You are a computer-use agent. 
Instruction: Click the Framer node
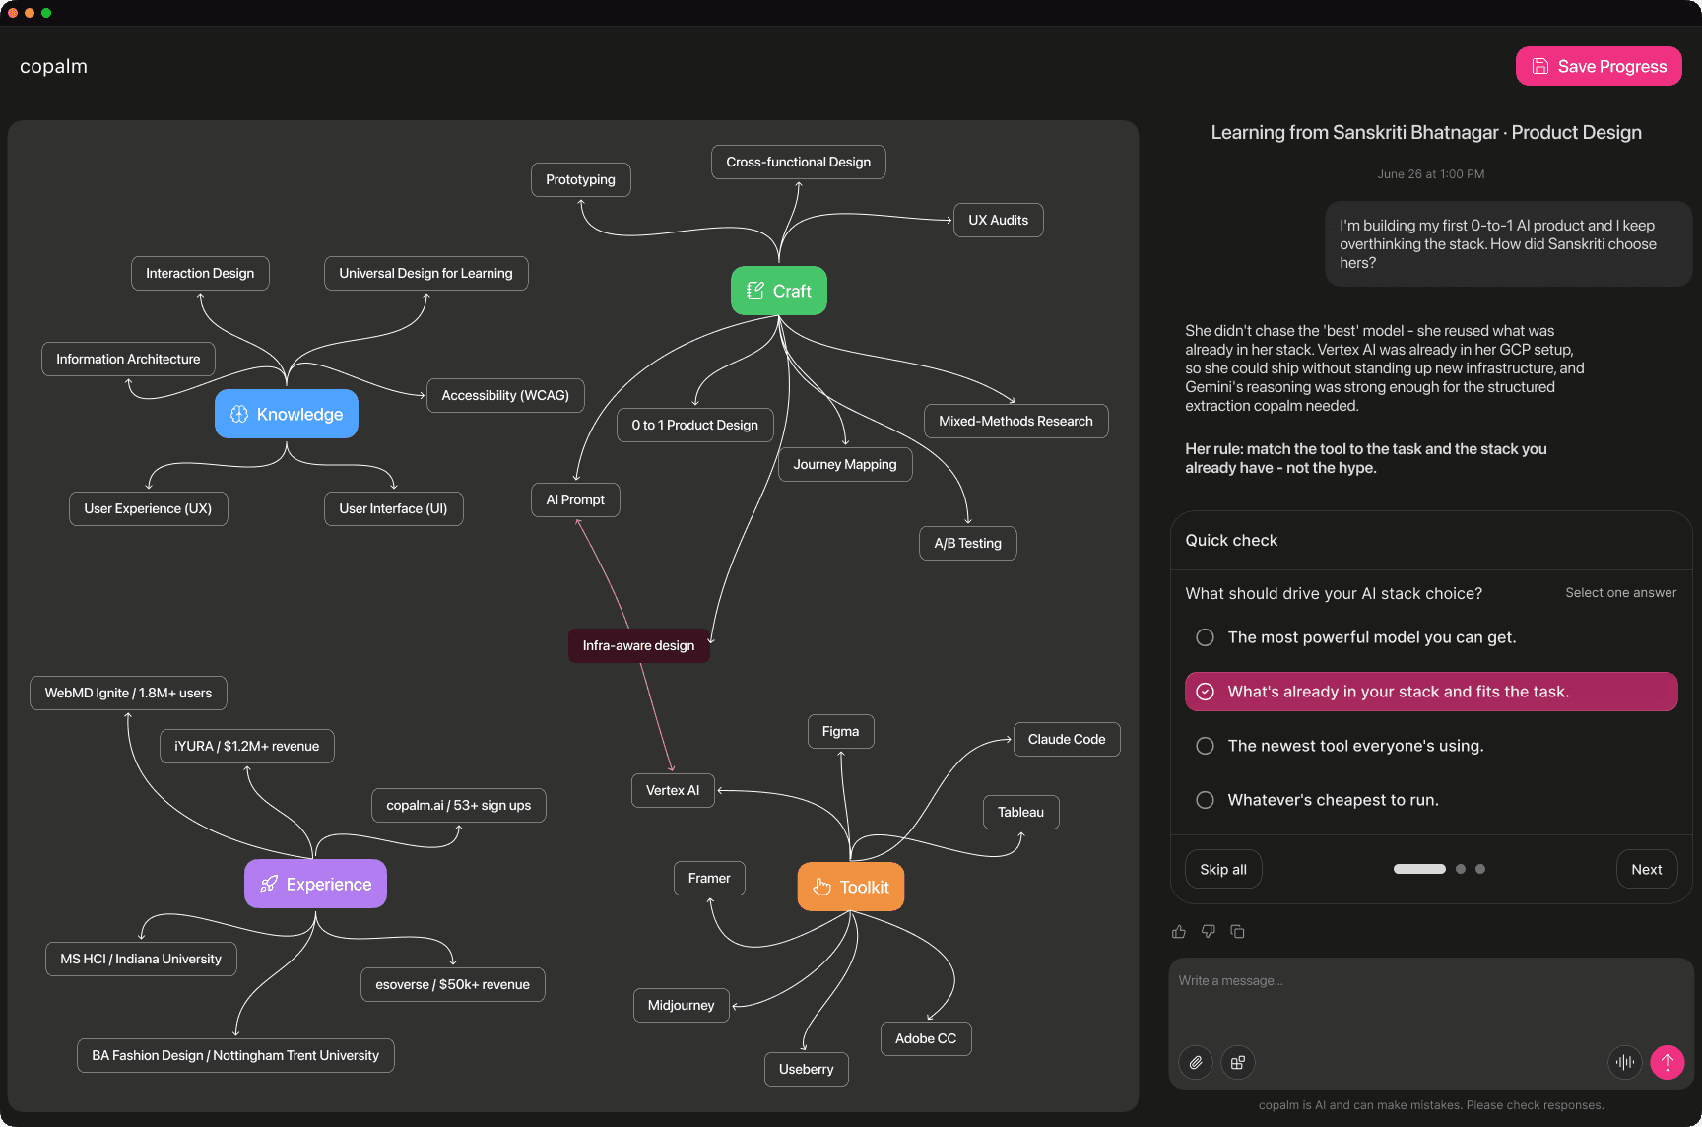[x=709, y=878]
